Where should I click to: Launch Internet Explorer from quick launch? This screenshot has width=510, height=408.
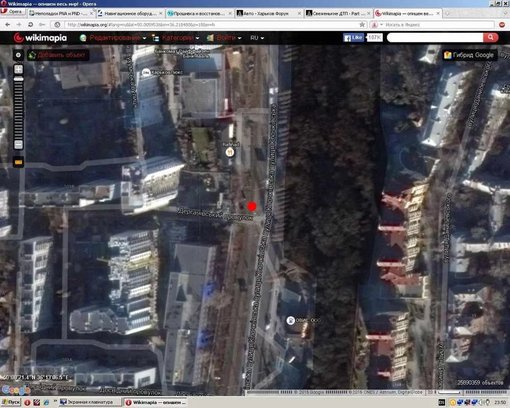(x=46, y=402)
